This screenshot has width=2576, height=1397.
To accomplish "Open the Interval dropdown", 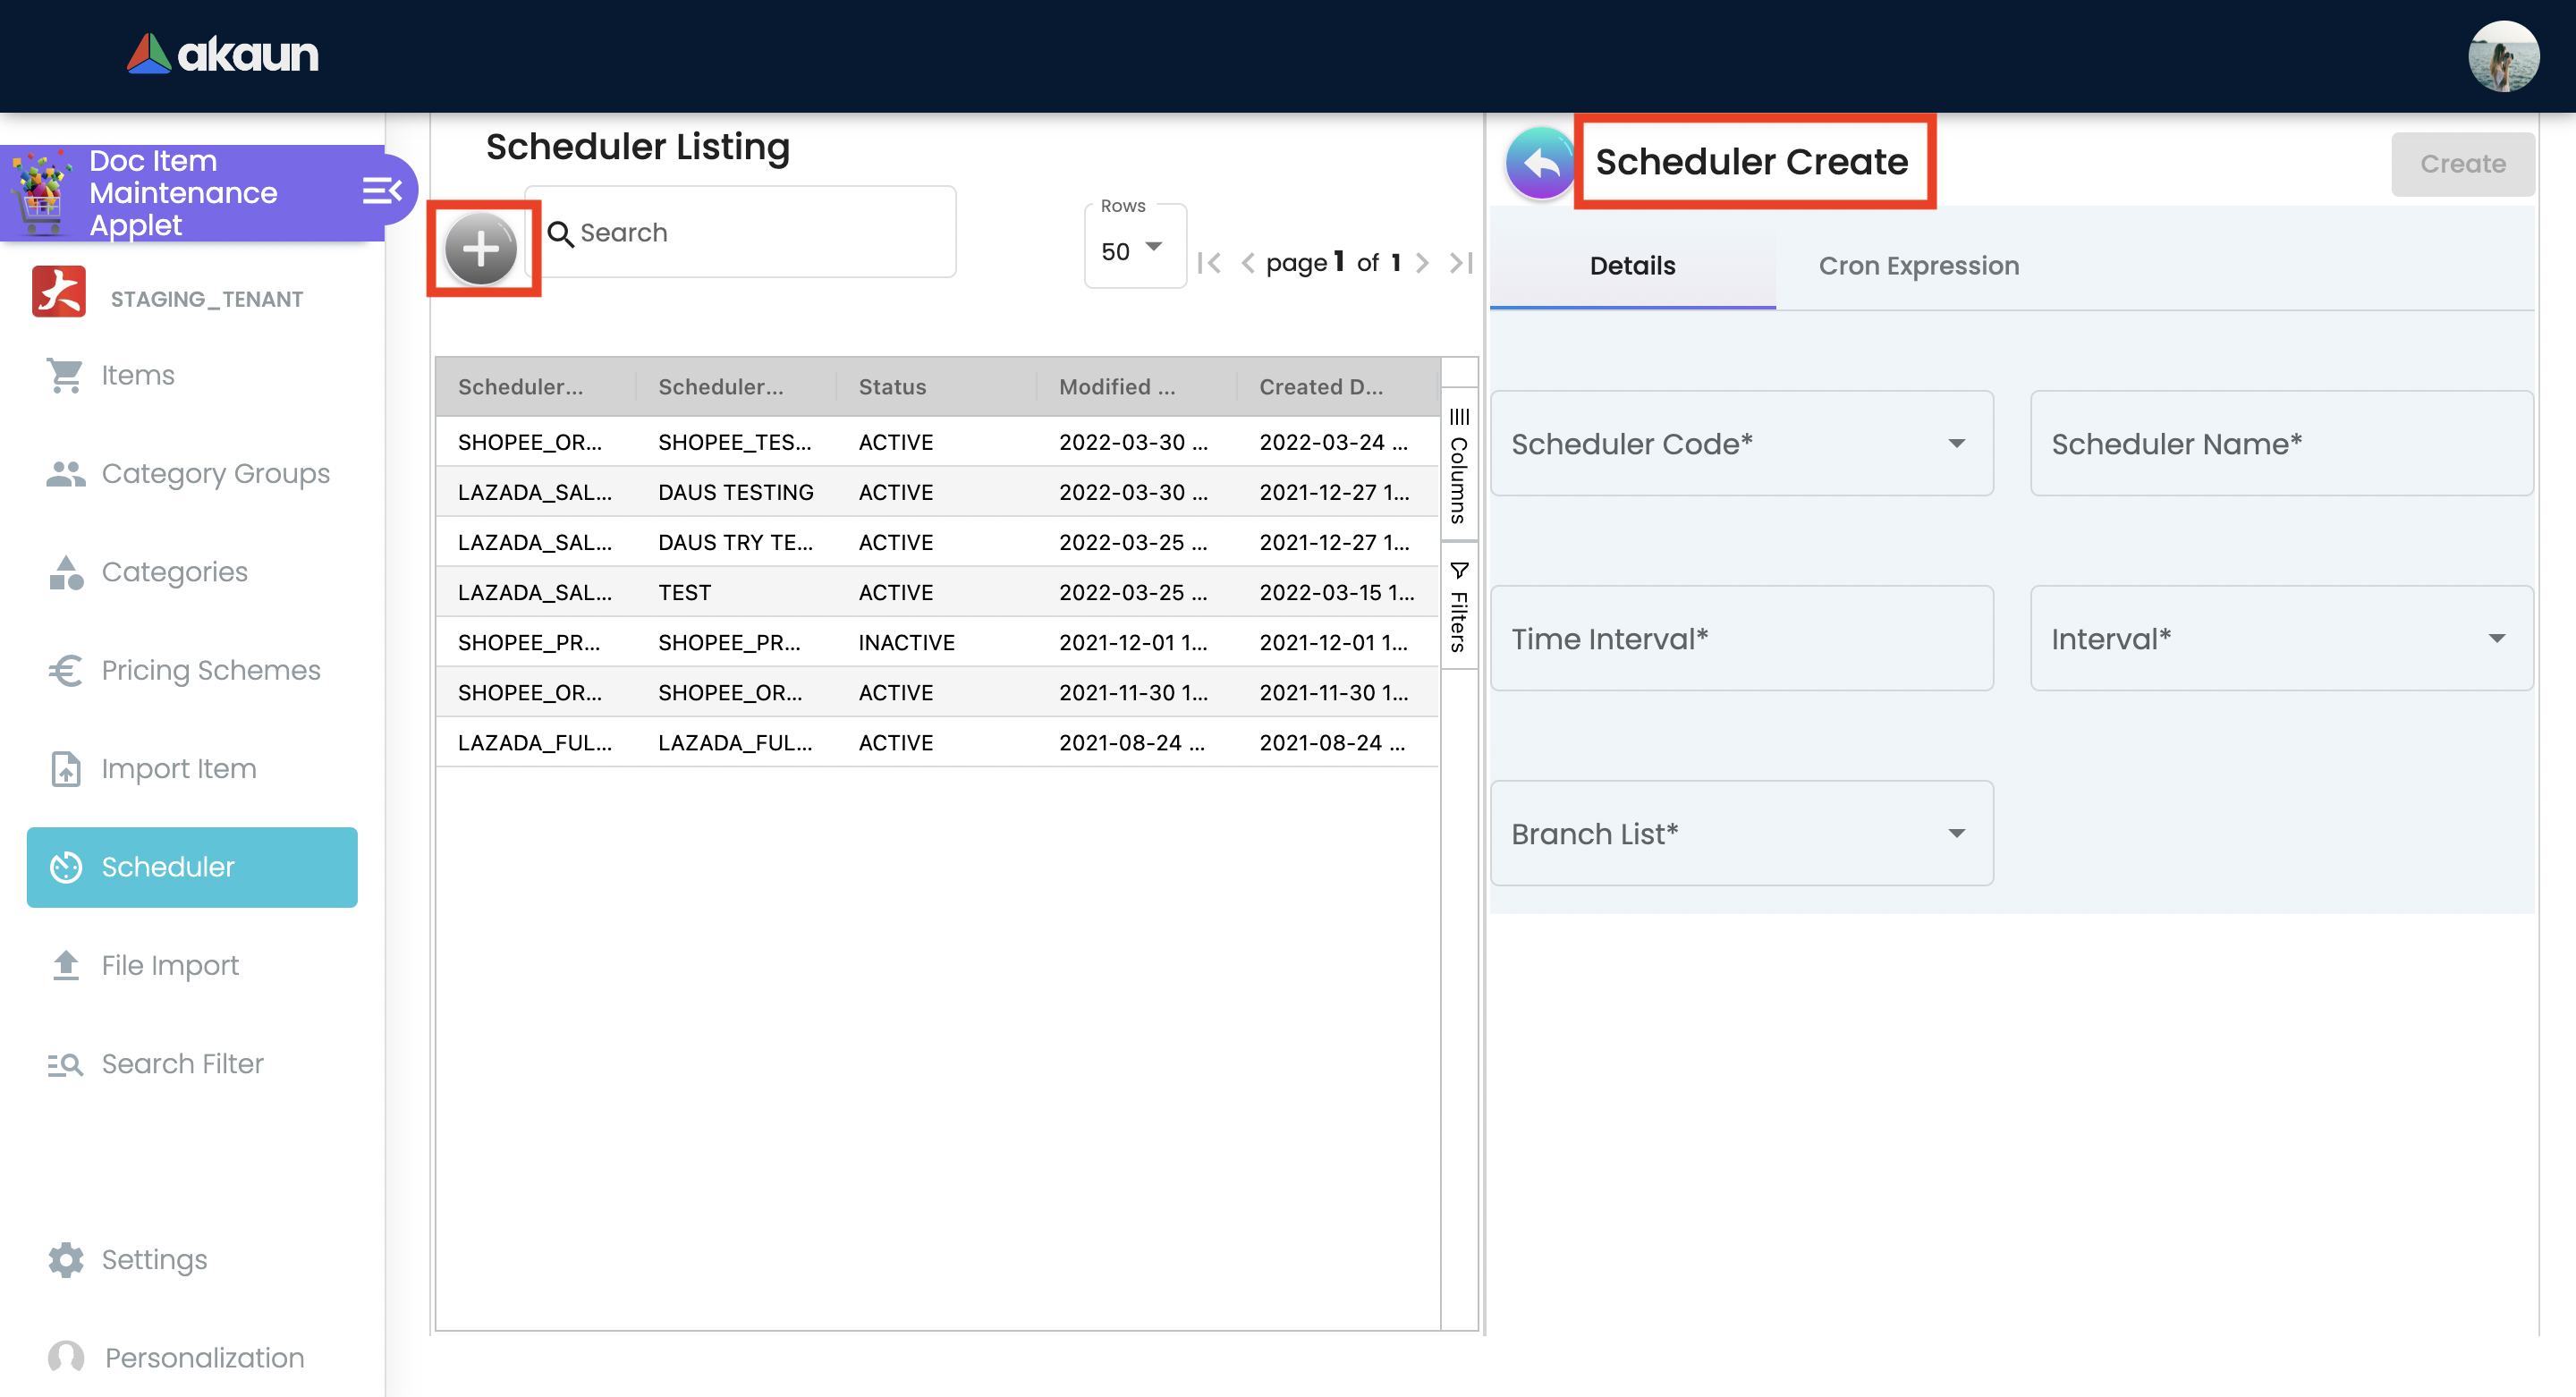I will [x=2281, y=639].
